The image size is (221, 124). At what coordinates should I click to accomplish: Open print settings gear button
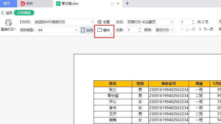click(x=104, y=22)
